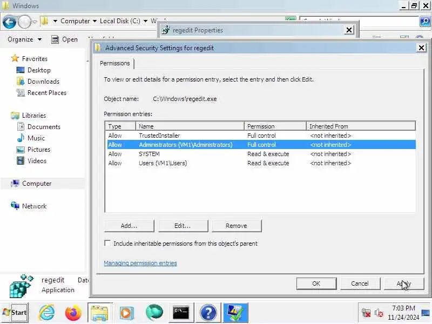Select Libraries in the navigation pane

pyautogui.click(x=29, y=116)
